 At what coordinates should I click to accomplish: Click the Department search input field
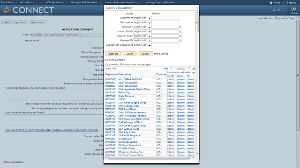pyautogui.click(x=165, y=18)
